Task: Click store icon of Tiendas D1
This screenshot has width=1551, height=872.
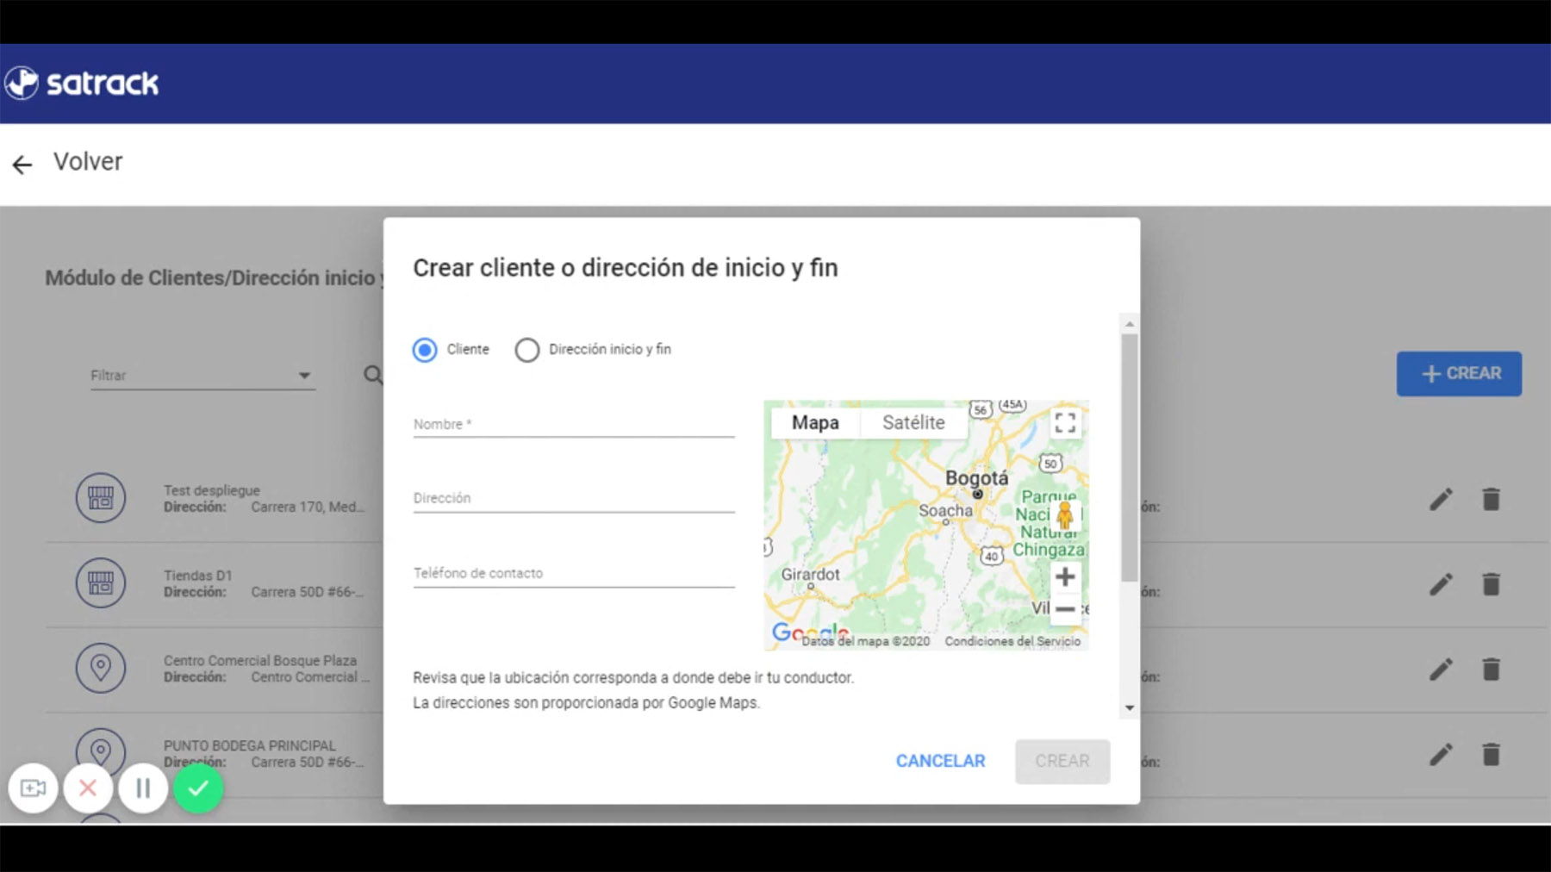Action: (101, 583)
